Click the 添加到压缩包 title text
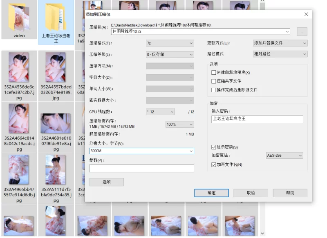The image size is (327, 238). [x=98, y=14]
